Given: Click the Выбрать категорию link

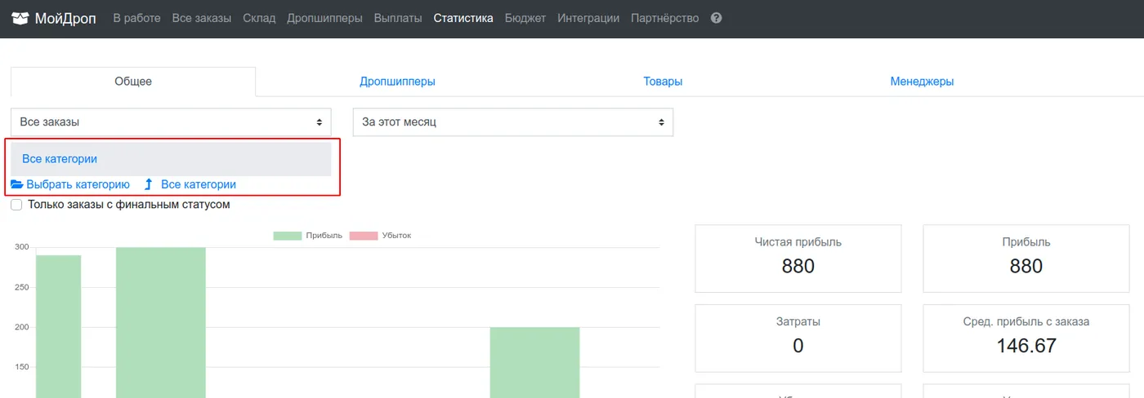Looking at the screenshot, I should pos(78,185).
